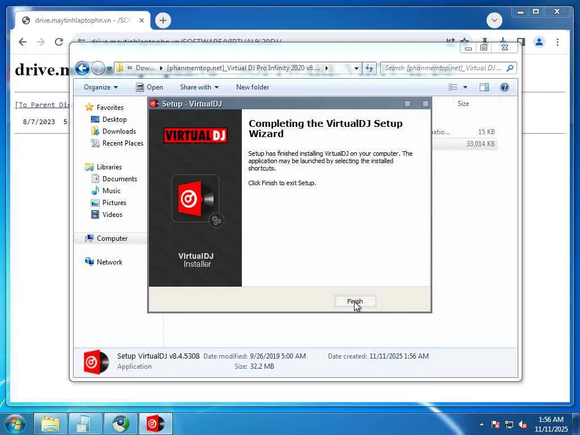The height and width of the screenshot is (435, 580).
Task: Open the Windows Start menu
Action: pyautogui.click(x=15, y=424)
